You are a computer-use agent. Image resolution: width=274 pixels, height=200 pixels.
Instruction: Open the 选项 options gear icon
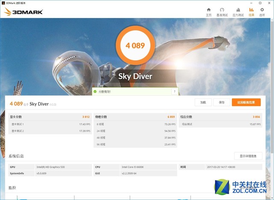[262, 12]
